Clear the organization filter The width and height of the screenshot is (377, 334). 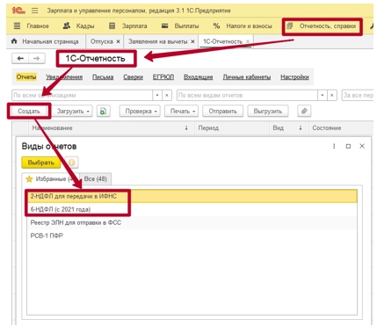click(167, 95)
